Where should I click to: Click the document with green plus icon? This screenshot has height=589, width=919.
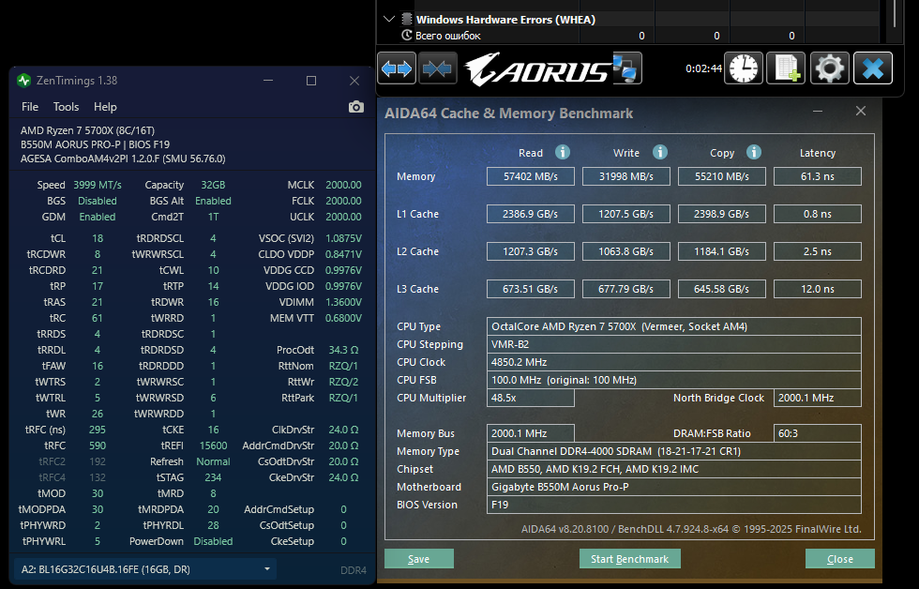pos(786,68)
